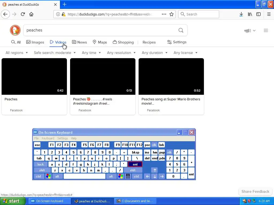Open the Shopping tab
Image resolution: width=274 pixels, height=205 pixels.
point(123,42)
